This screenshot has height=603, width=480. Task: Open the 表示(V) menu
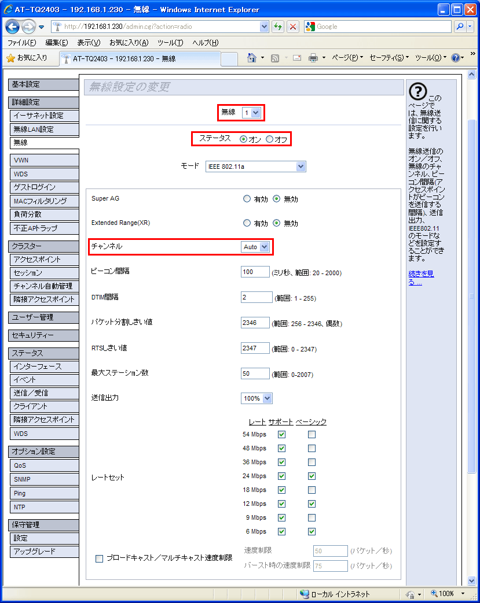[89, 43]
